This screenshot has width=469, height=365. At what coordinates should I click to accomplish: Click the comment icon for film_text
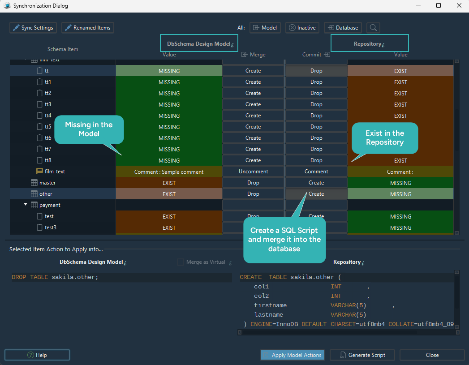point(39,171)
